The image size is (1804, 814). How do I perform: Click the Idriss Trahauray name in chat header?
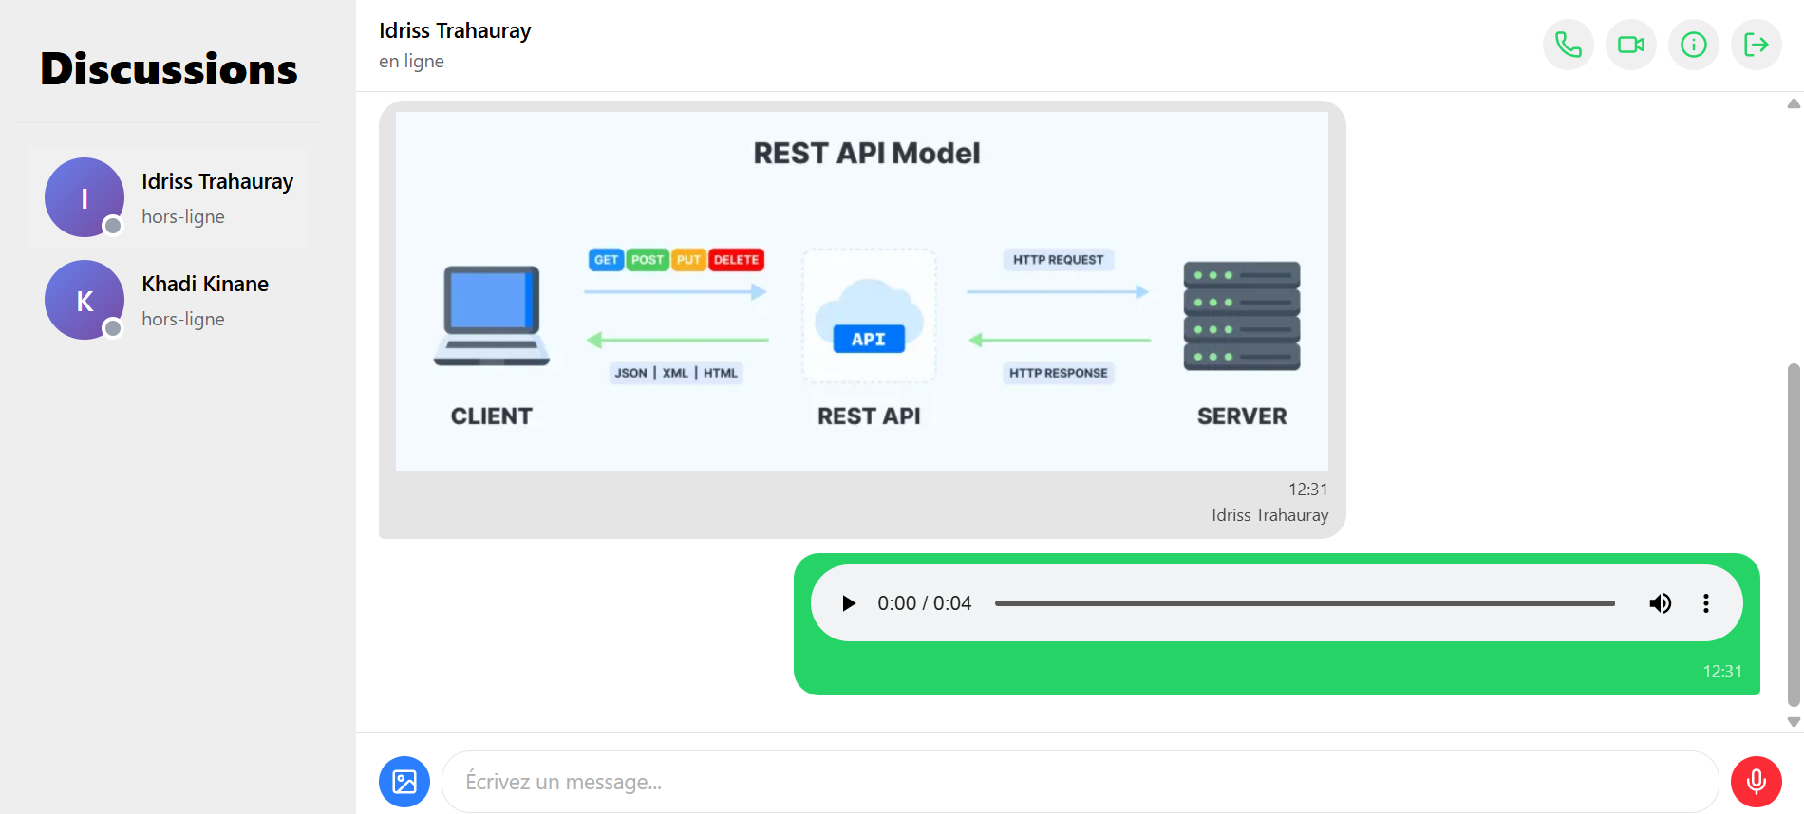tap(455, 30)
